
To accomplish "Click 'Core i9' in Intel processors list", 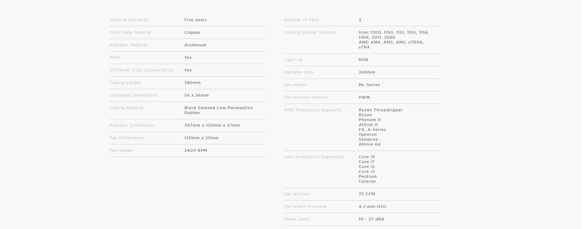I will tap(367, 157).
